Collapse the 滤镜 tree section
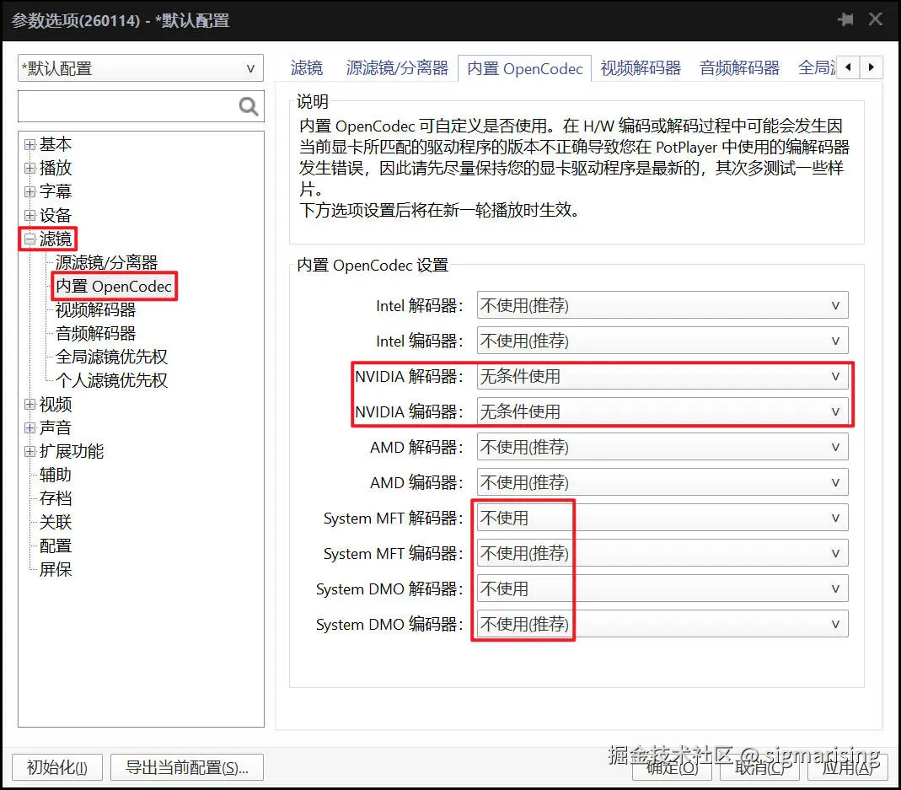 29,239
